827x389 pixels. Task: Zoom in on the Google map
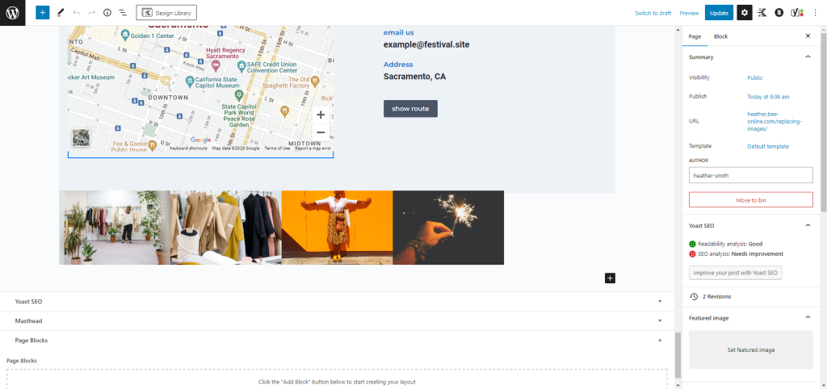click(x=321, y=115)
